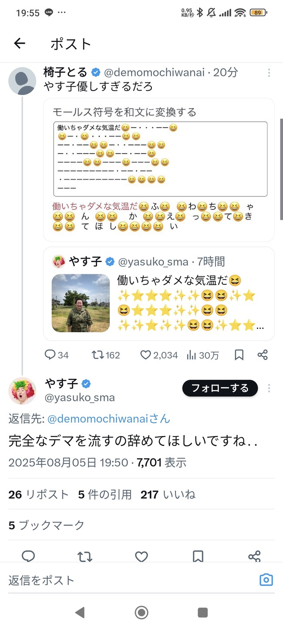Bookmark the 椅子とる post
The width and height of the screenshot is (283, 630).
(x=239, y=355)
